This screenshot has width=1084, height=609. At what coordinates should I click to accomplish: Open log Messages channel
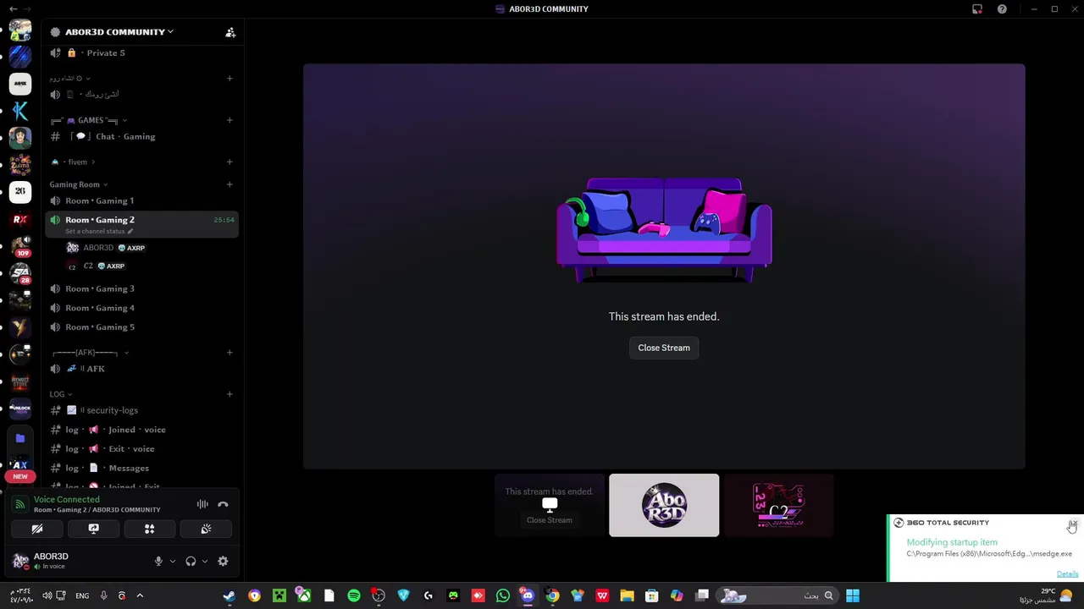142,468
